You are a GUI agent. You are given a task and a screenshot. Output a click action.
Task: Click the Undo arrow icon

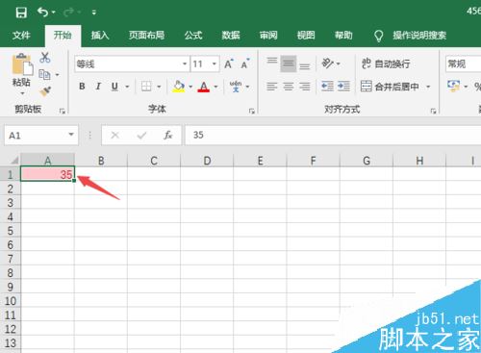[x=43, y=13]
